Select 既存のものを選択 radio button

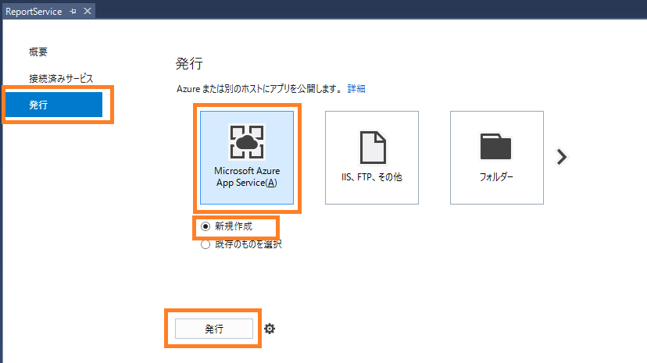(206, 245)
